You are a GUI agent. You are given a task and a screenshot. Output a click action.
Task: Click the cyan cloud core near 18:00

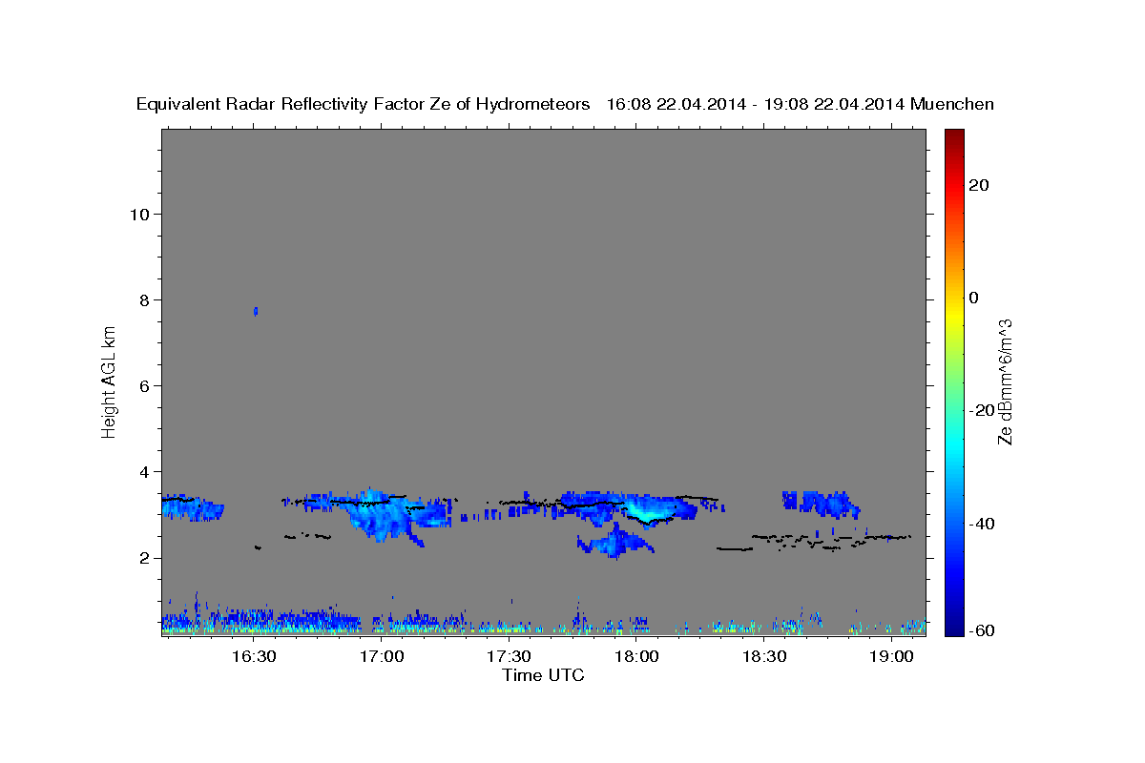point(648,510)
